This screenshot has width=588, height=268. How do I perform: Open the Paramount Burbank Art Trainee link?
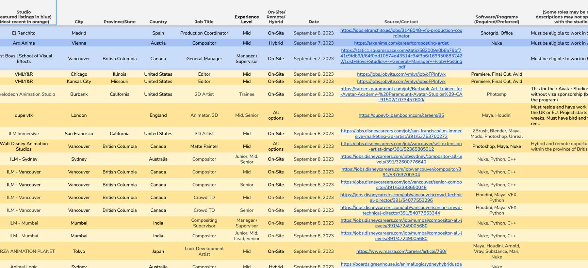(x=401, y=94)
